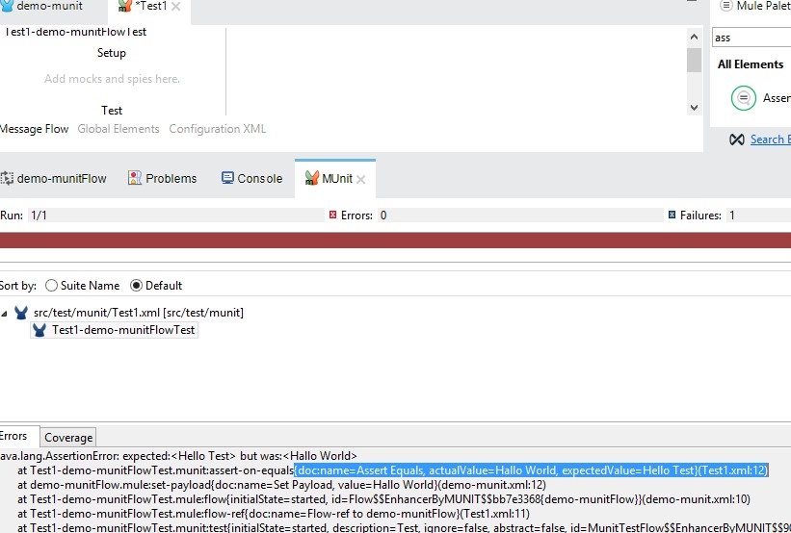Screen dimensions: 791x533
Task: Click the blue Failures counter icon
Action: click(672, 216)
